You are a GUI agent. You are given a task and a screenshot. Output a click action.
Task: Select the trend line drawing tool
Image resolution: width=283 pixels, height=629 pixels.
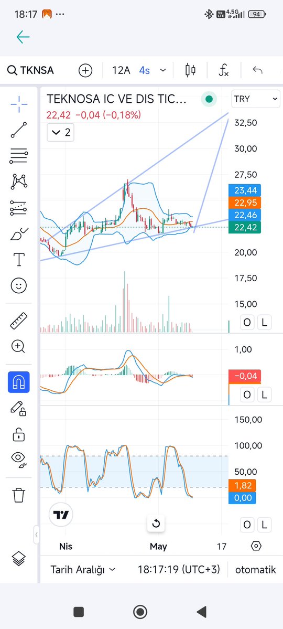(19, 130)
